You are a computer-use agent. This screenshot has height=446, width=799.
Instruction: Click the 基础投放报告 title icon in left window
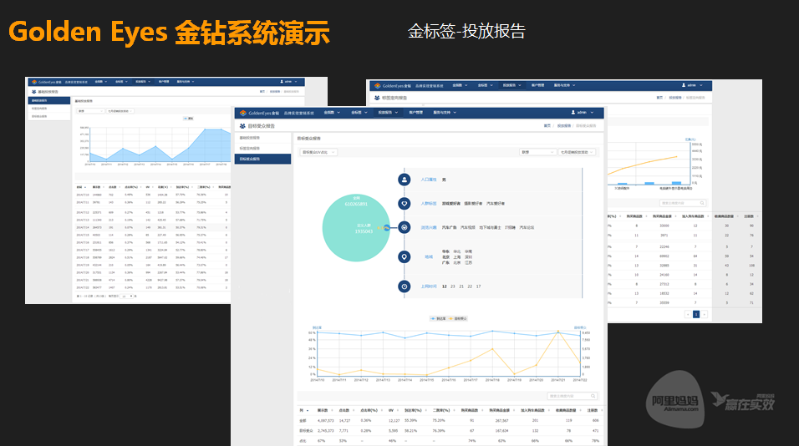coord(34,92)
